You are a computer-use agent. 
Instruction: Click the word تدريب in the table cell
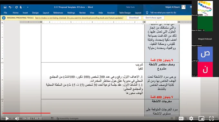(139, 65)
